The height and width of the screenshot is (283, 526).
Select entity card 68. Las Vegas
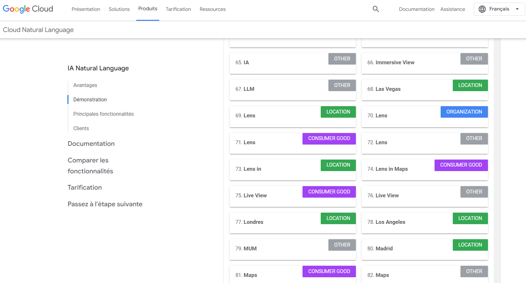point(425,90)
